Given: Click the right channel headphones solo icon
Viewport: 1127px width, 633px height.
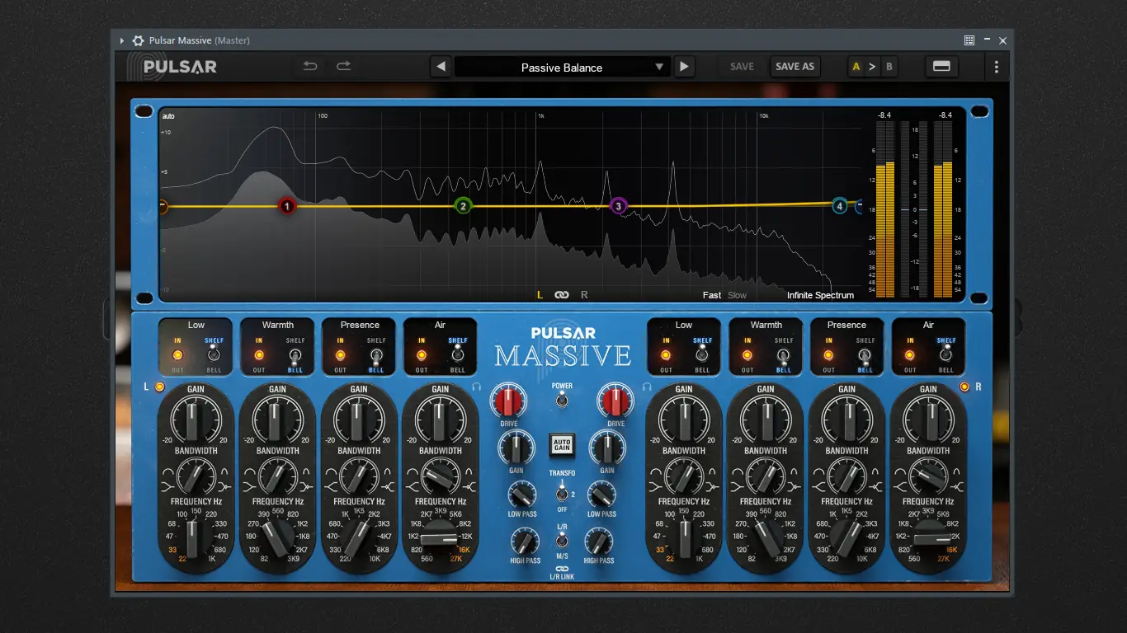Looking at the screenshot, I should point(647,386).
